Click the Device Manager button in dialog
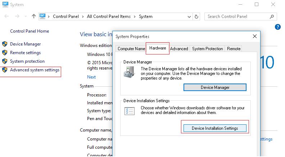 215,87
